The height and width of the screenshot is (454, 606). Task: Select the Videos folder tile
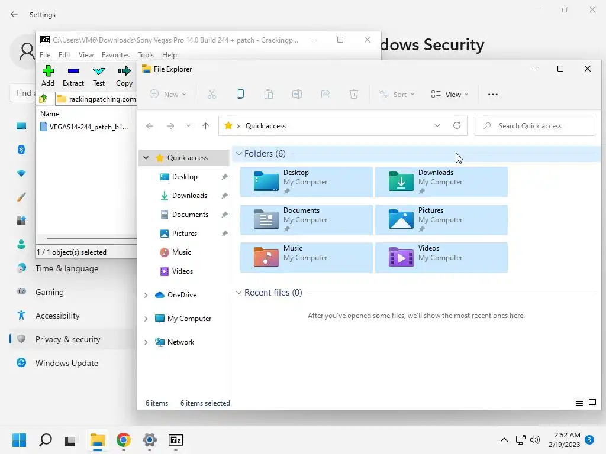tap(441, 258)
